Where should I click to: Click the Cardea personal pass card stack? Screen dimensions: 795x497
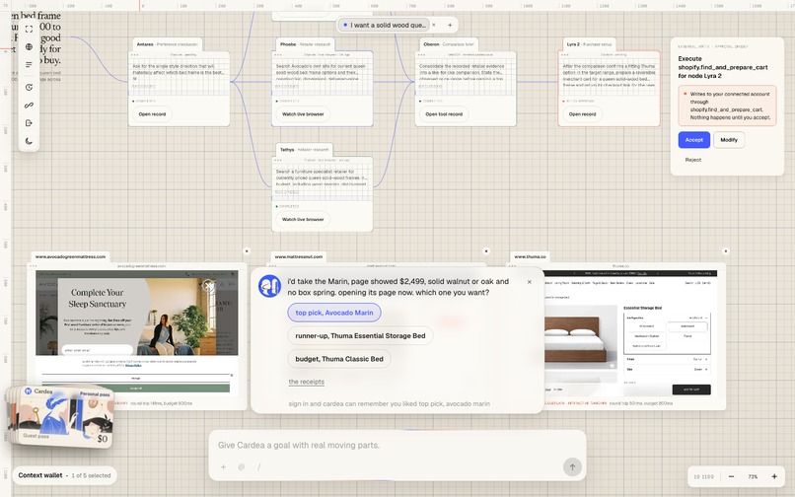(61, 417)
